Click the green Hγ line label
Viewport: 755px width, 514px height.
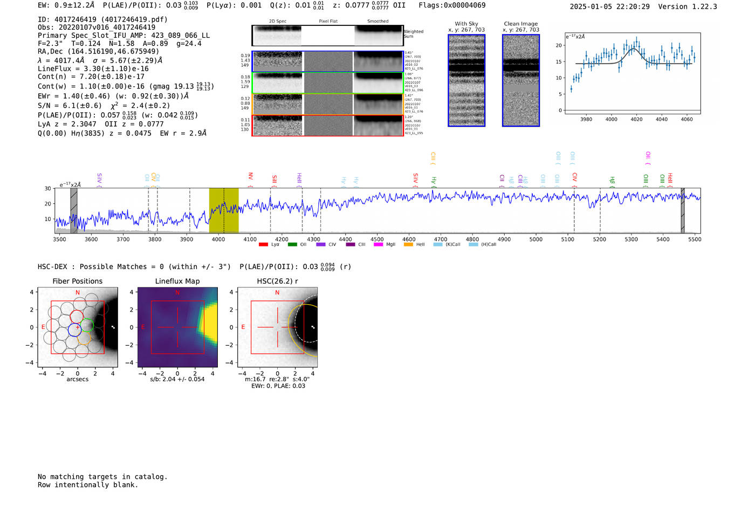434,181
